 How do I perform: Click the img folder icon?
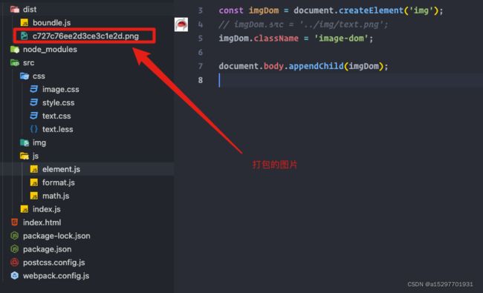pos(25,142)
